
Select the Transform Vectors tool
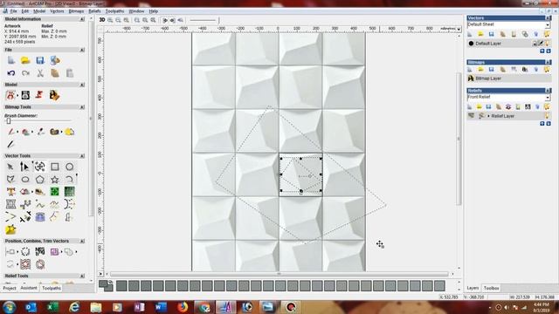pyautogui.click(x=39, y=167)
